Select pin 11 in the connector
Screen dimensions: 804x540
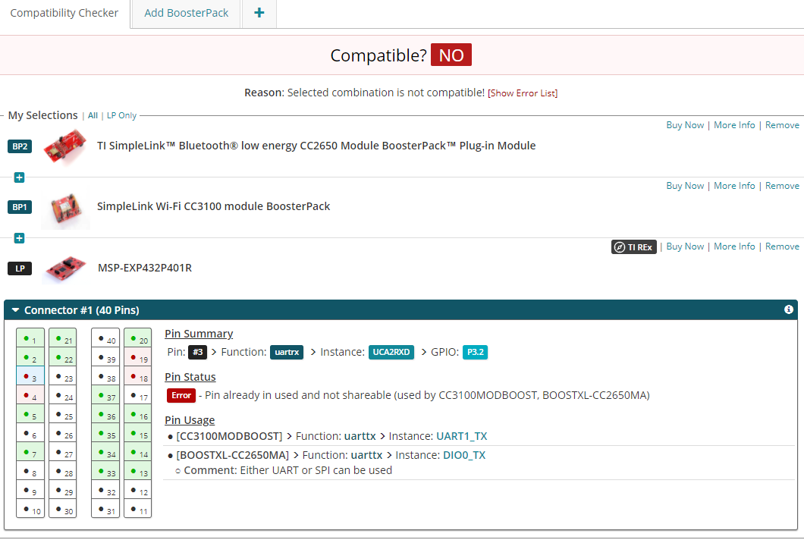(x=138, y=509)
